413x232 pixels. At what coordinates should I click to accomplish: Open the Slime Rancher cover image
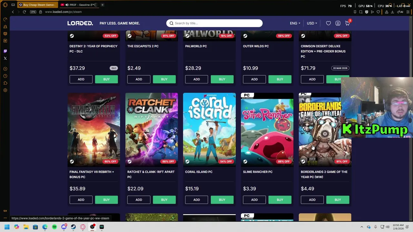[x=267, y=130]
